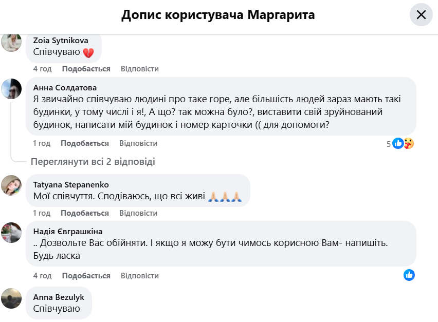This screenshot has width=438, height=322.
Task: Like Tatyana Stepanenko's comment
Action: tap(84, 213)
